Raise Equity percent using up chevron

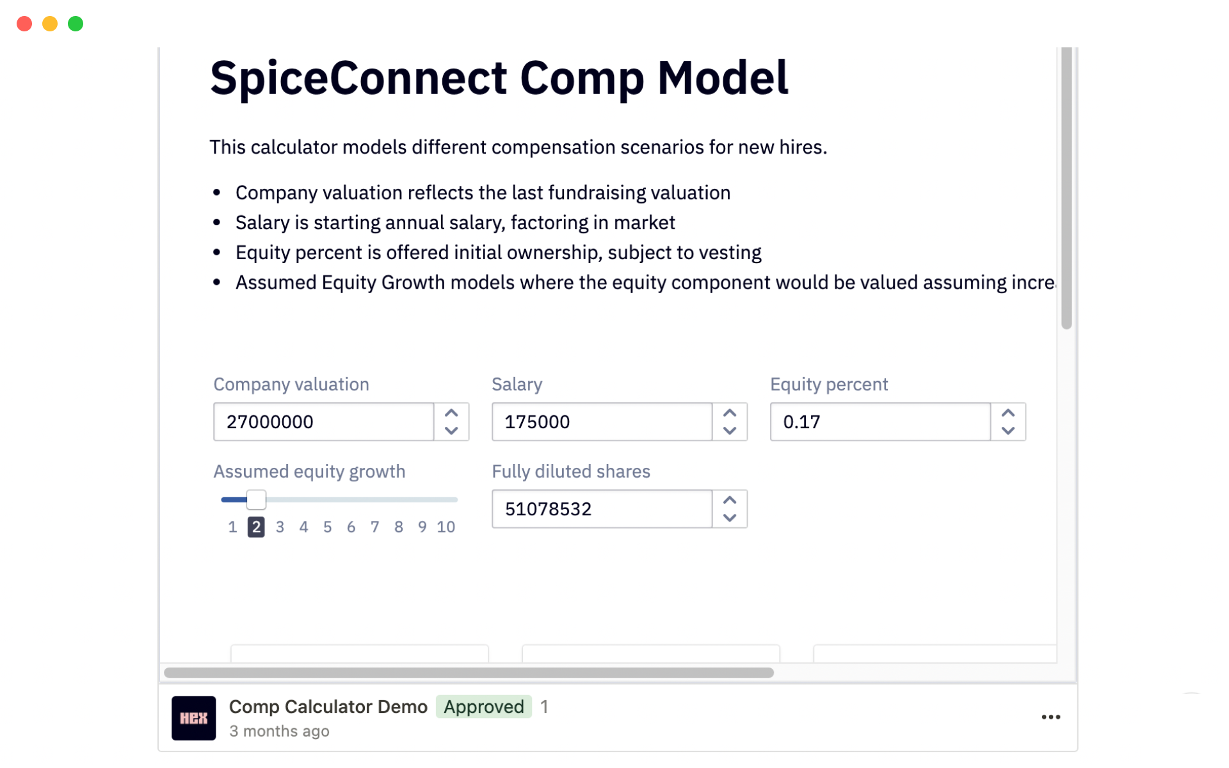(1008, 413)
